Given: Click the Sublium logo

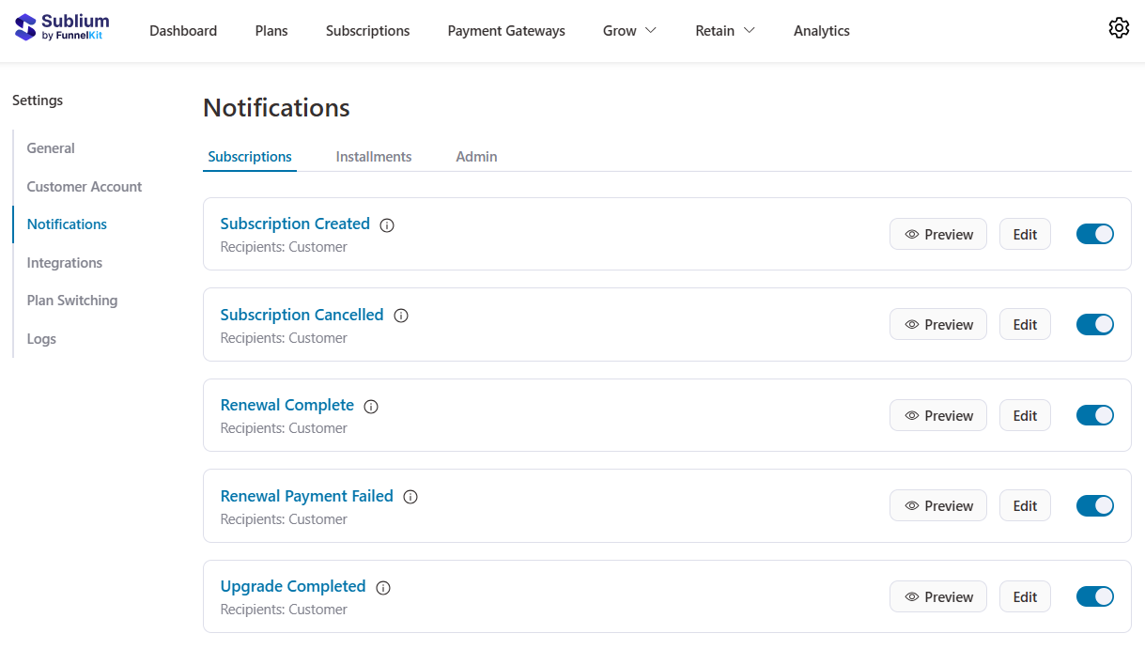Looking at the screenshot, I should [x=60, y=26].
